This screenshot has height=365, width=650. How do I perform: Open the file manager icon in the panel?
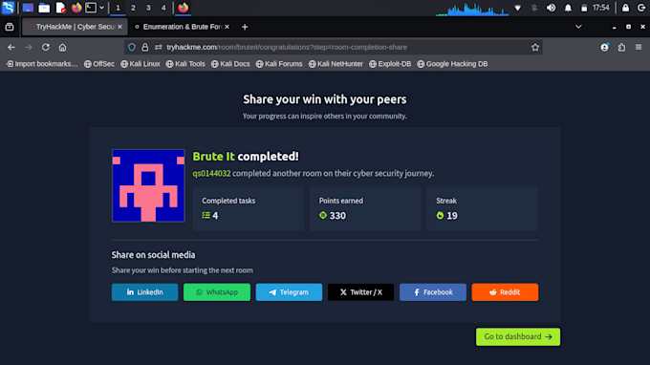44,8
